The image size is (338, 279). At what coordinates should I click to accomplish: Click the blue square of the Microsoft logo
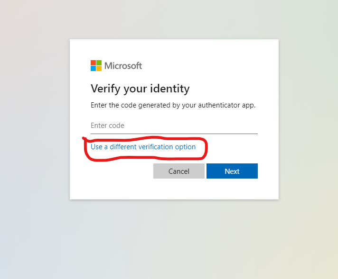click(x=93, y=68)
